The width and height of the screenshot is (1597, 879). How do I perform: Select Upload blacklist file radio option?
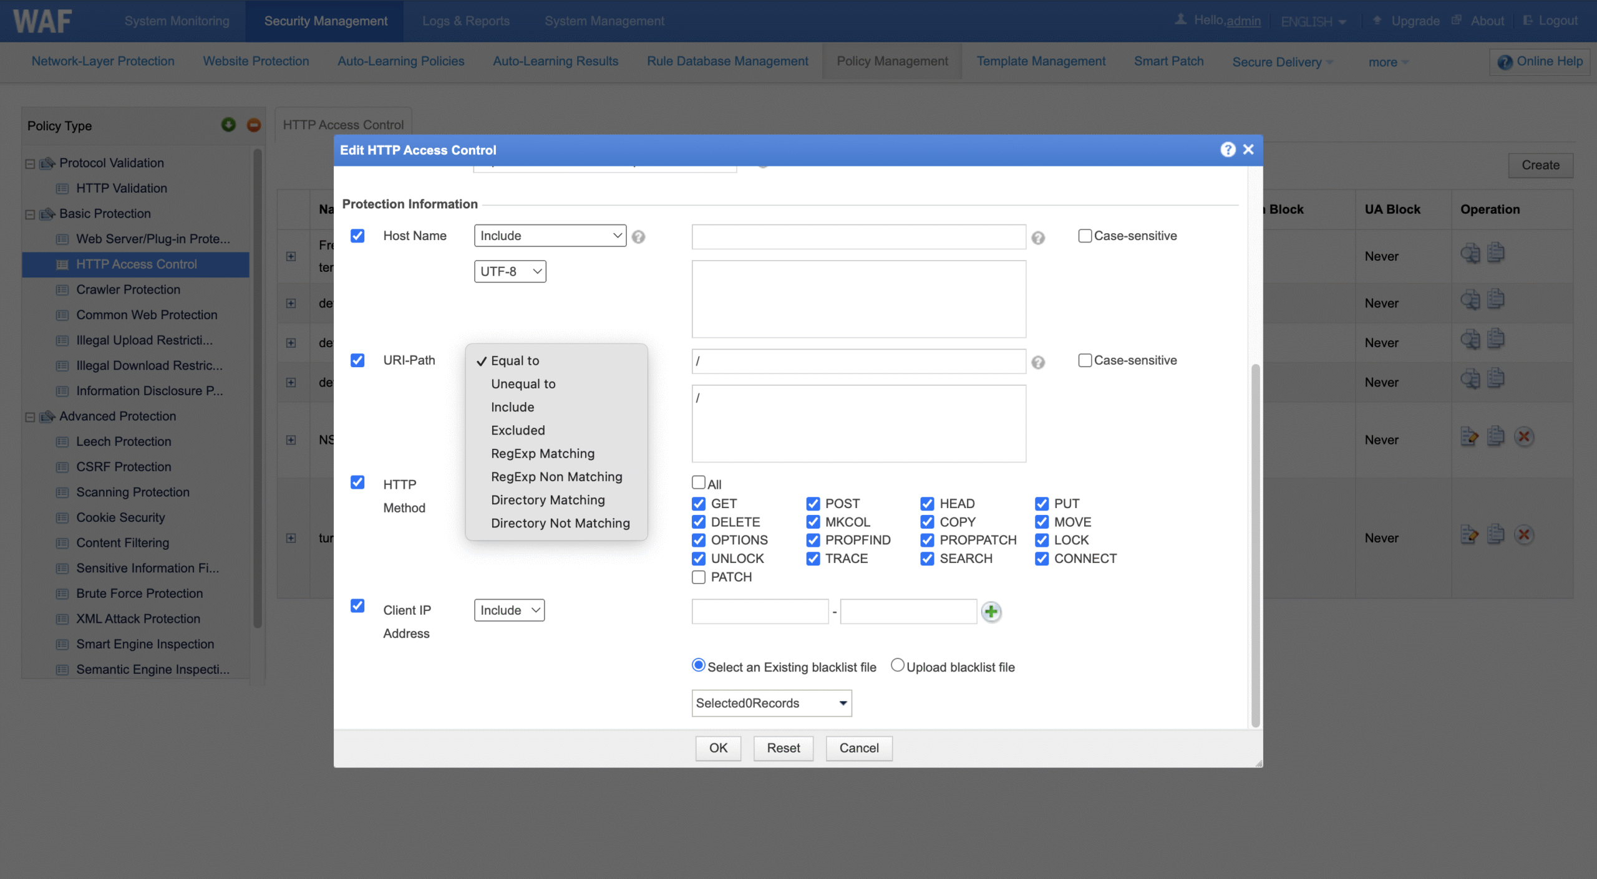tap(897, 665)
